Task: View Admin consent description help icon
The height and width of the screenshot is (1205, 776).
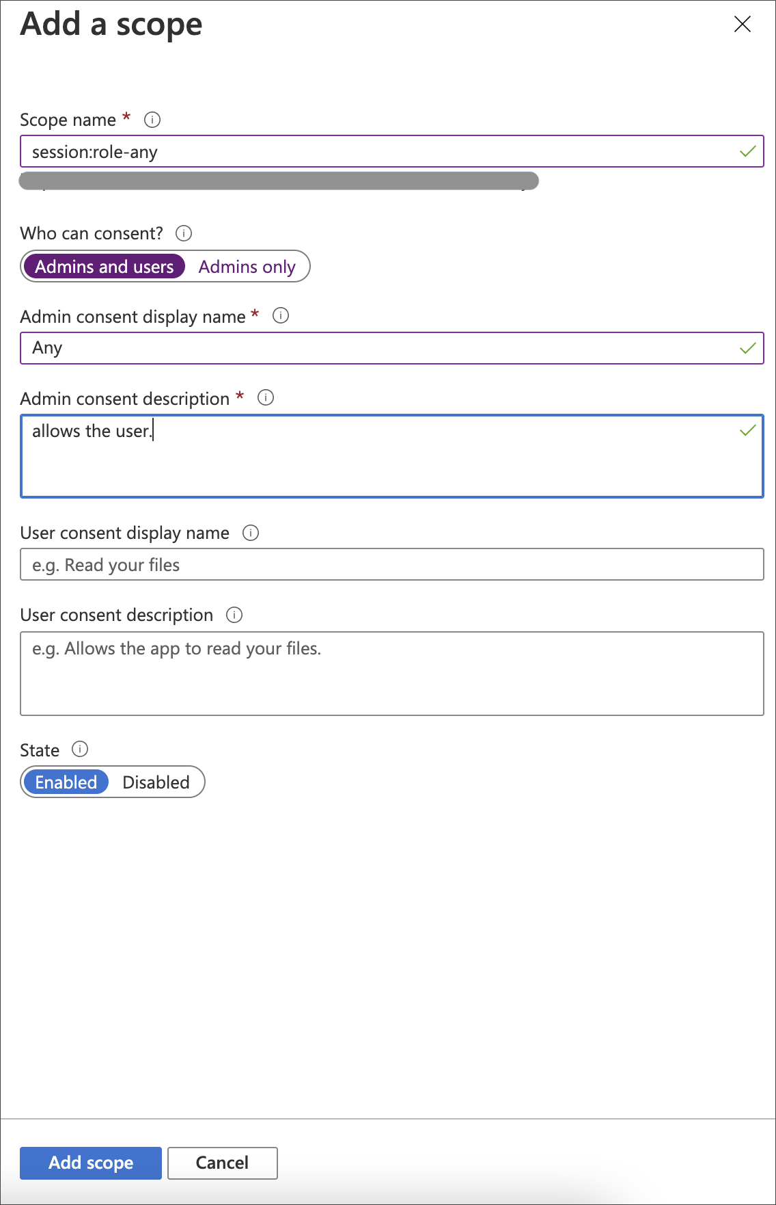Action: [266, 397]
